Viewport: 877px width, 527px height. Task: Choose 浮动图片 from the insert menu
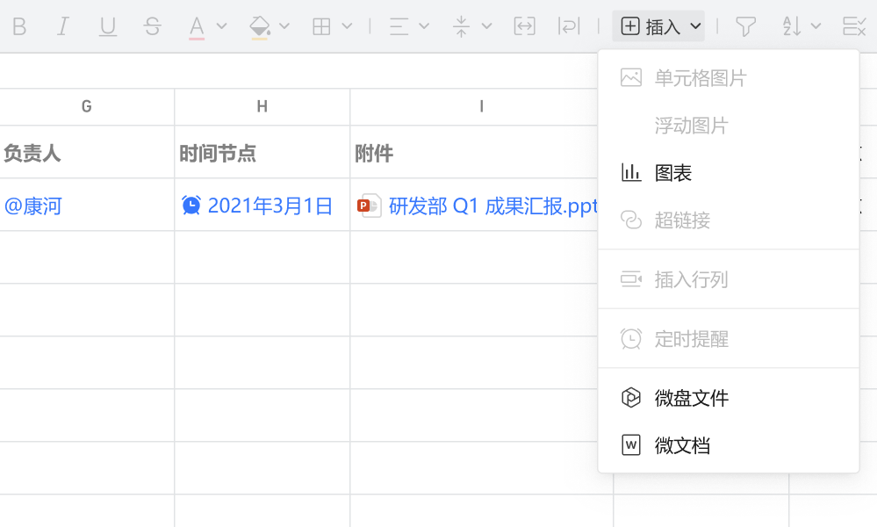point(729,126)
